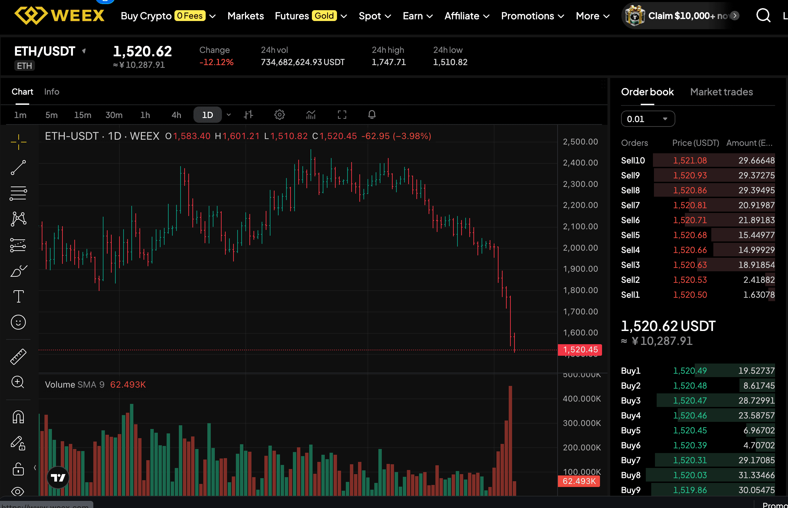Select the brush drawing tool

tap(18, 271)
